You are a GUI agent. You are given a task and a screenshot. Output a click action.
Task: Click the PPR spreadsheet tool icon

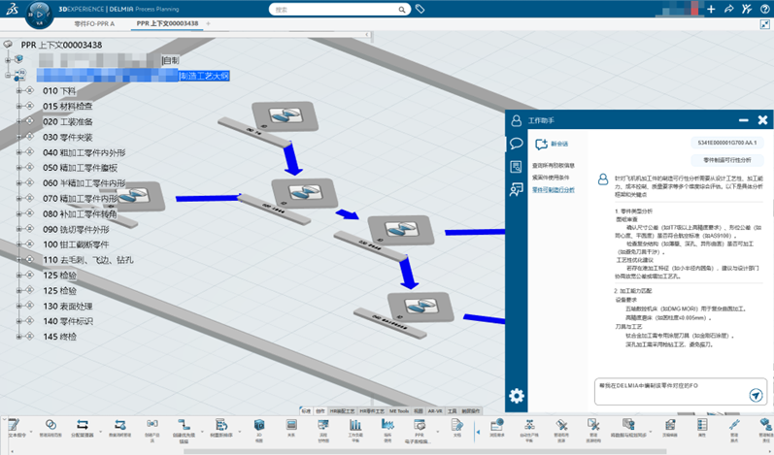click(420, 425)
